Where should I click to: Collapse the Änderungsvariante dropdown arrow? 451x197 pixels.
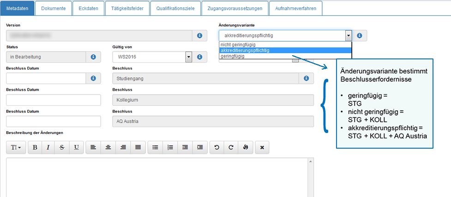pyautogui.click(x=348, y=35)
